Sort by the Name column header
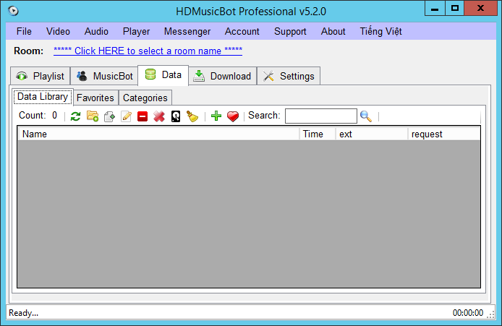The height and width of the screenshot is (326, 502). [x=159, y=134]
